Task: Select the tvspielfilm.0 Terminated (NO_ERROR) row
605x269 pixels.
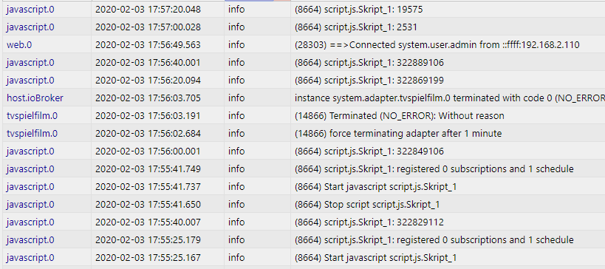Action: coord(303,116)
